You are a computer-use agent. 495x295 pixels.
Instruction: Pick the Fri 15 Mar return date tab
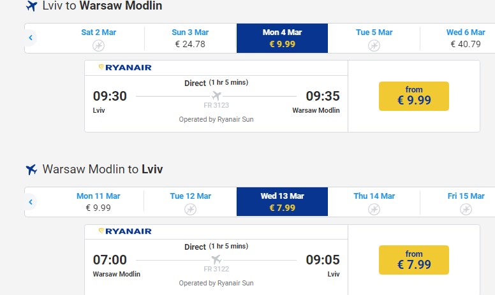tap(465, 202)
